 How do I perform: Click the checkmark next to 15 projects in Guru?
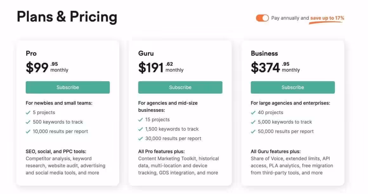coord(141,120)
